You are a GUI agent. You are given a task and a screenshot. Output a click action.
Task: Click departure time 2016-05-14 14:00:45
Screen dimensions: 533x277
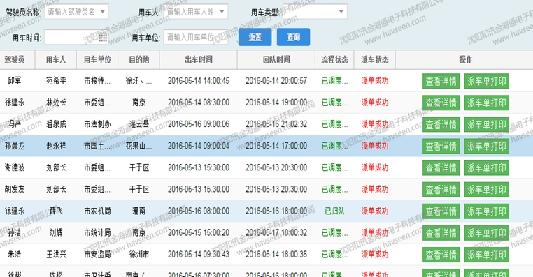tap(199, 81)
